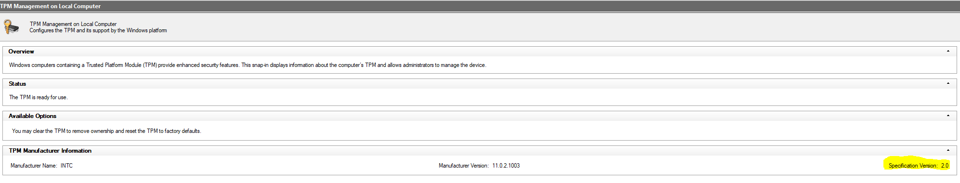
Task: Click the window title bar text
Action: (51, 6)
